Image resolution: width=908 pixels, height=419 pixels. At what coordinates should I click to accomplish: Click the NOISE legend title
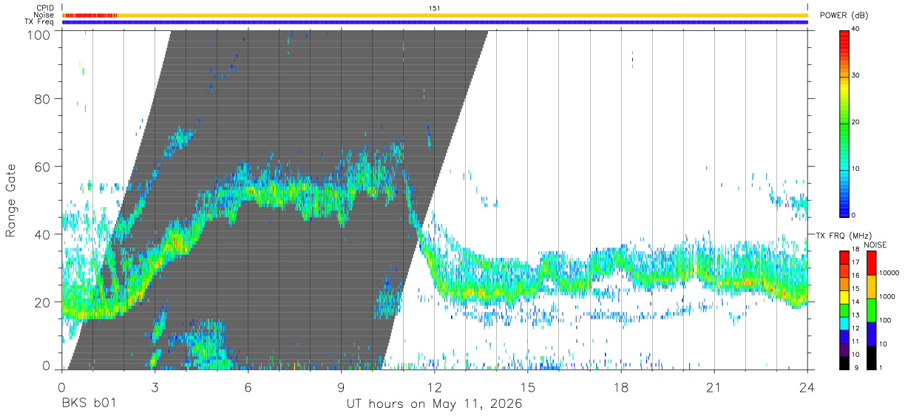pyautogui.click(x=874, y=245)
